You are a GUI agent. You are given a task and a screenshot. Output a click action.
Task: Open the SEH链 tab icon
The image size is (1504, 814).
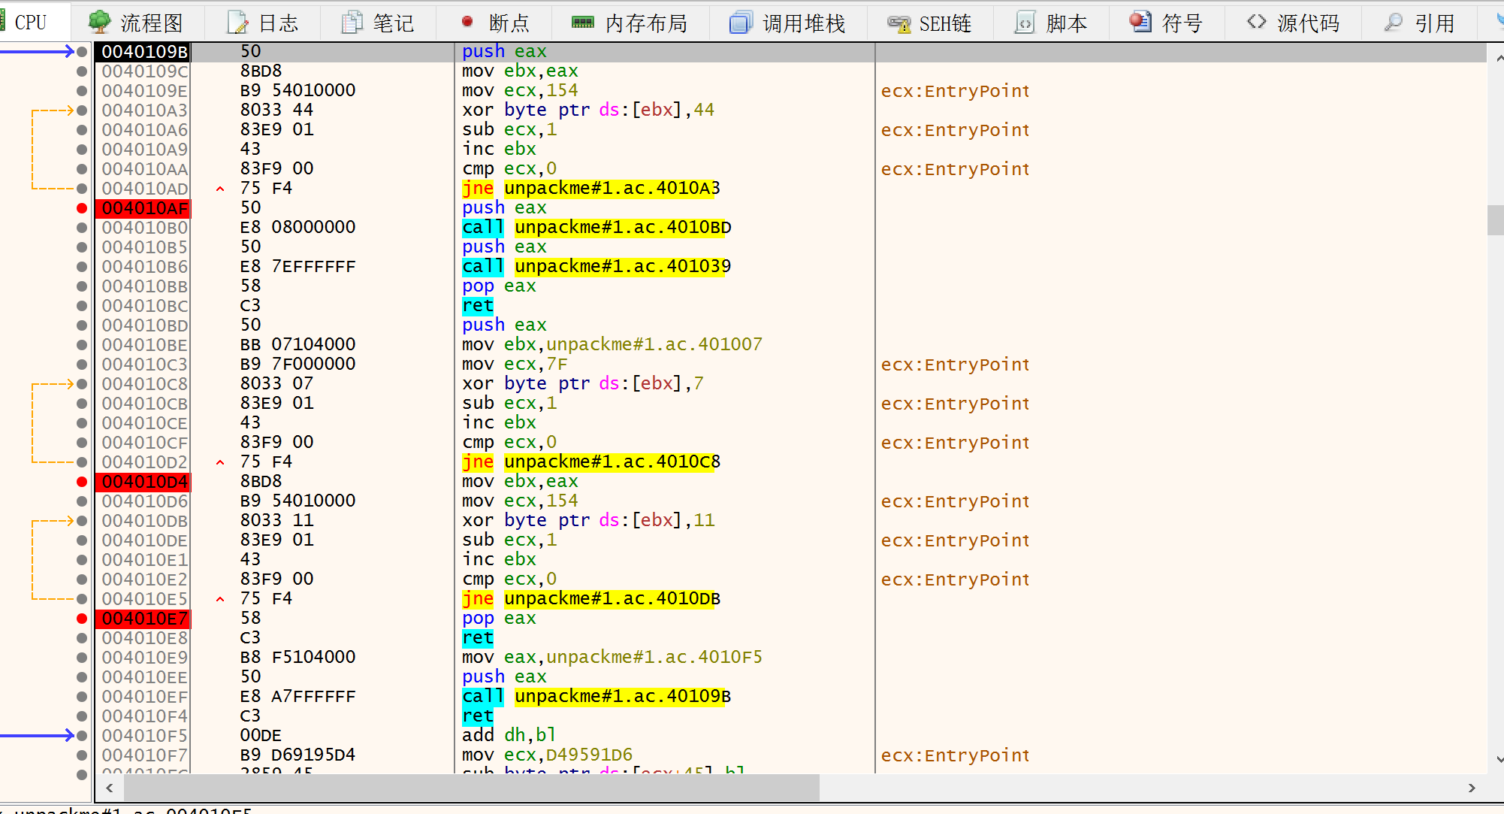898,23
